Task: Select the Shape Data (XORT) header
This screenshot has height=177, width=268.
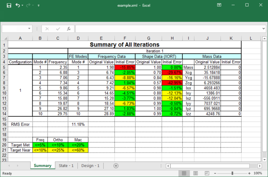Action: (159, 56)
